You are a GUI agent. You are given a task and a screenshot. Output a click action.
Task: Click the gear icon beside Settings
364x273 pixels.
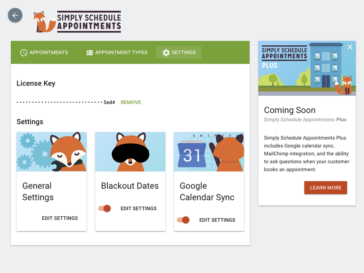pyautogui.click(x=166, y=53)
